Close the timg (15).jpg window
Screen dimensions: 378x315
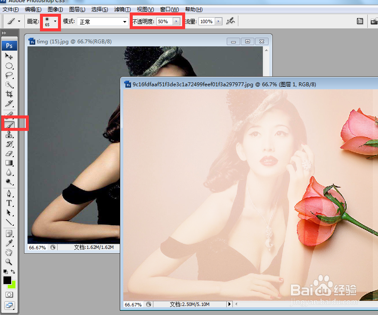click(x=262, y=42)
